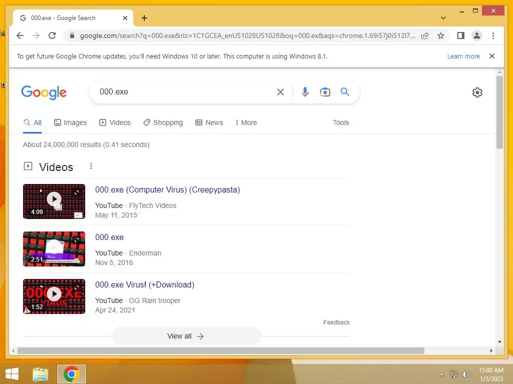Submit search with magnifying glass

point(345,92)
